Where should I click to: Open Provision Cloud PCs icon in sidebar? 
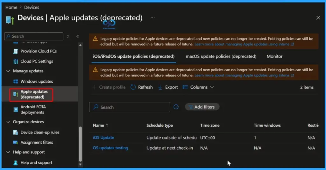click(16, 51)
